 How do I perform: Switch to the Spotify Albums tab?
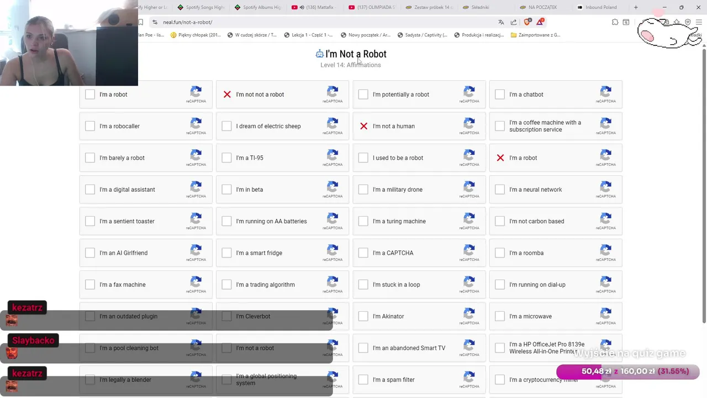tap(258, 7)
